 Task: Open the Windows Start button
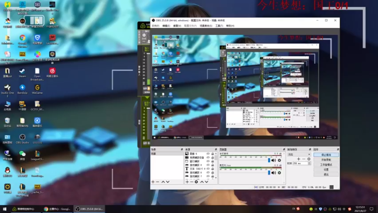point(4,209)
